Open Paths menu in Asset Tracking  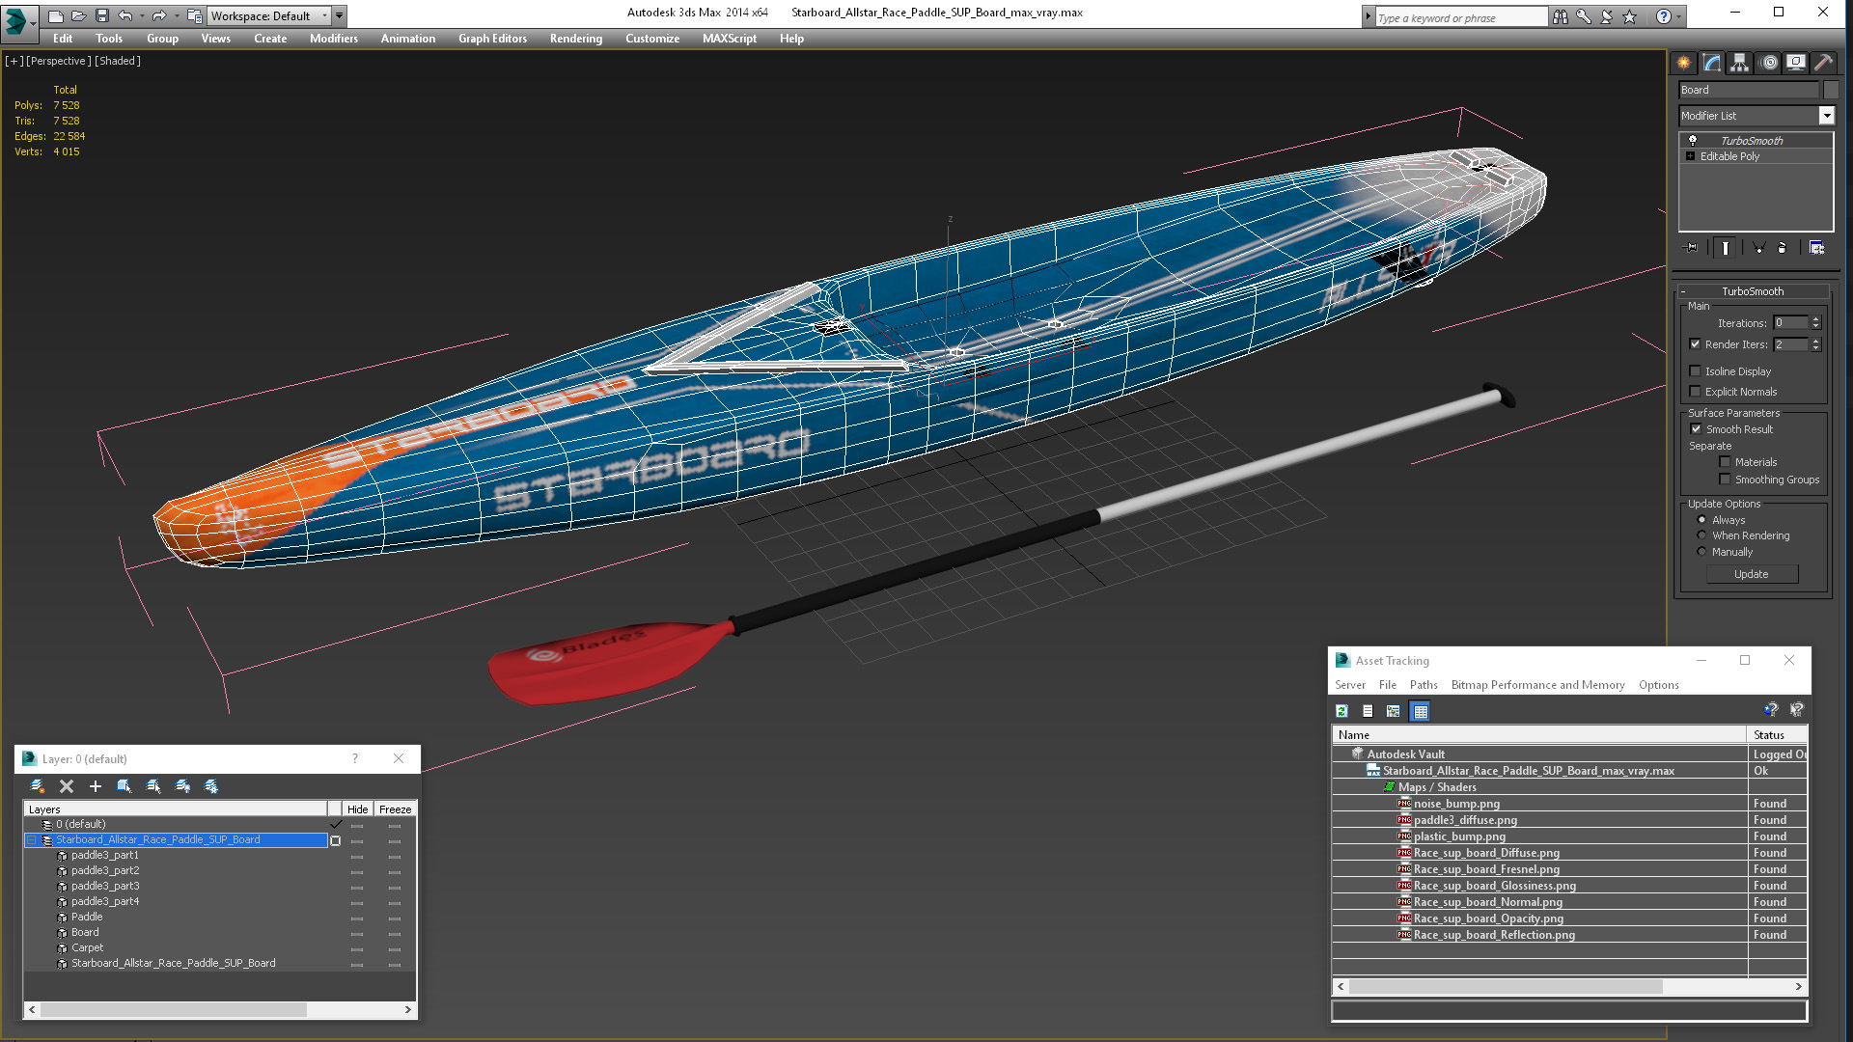coord(1424,685)
